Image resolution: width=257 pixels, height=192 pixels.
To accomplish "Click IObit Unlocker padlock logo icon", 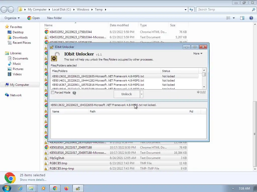I will [55, 56].
